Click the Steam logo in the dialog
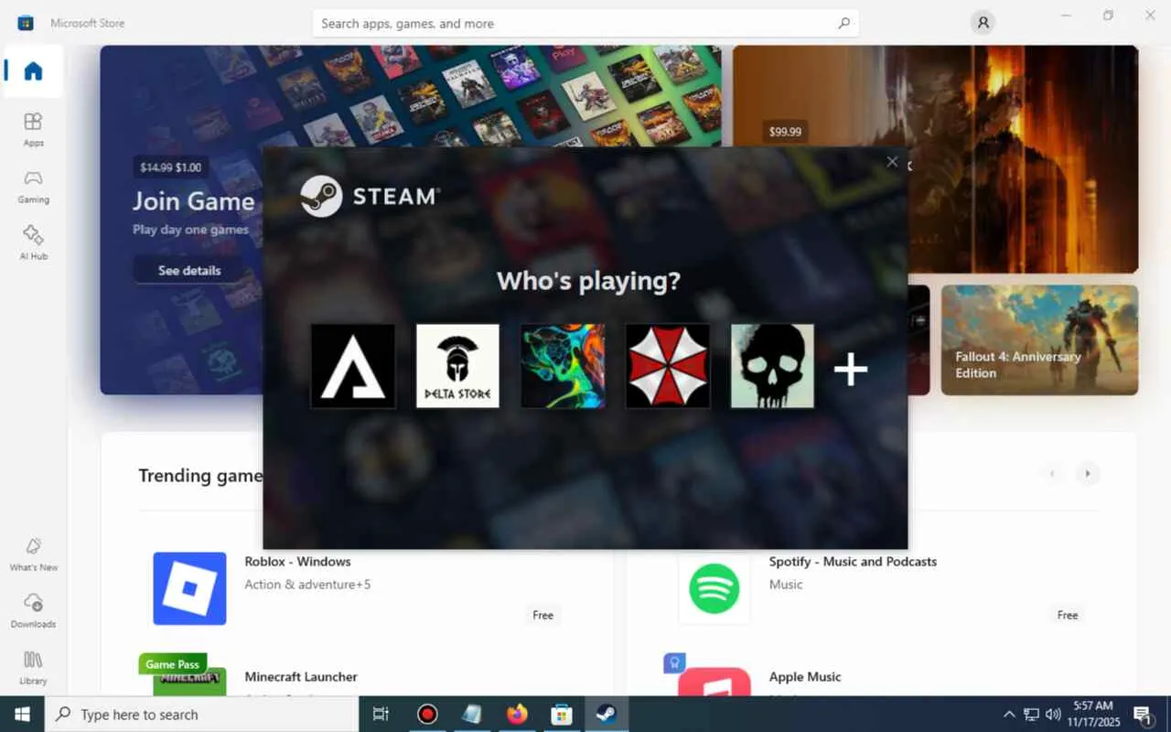 click(x=370, y=196)
